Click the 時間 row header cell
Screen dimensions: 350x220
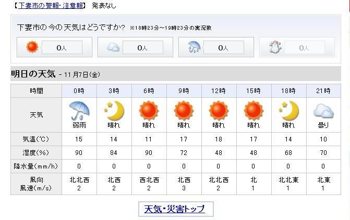(x=37, y=90)
